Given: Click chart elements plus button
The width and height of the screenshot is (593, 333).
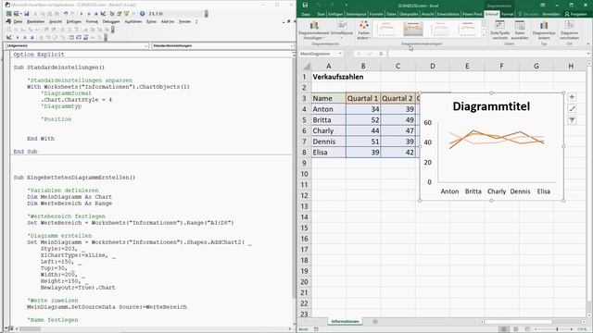Looking at the screenshot, I should [572, 97].
